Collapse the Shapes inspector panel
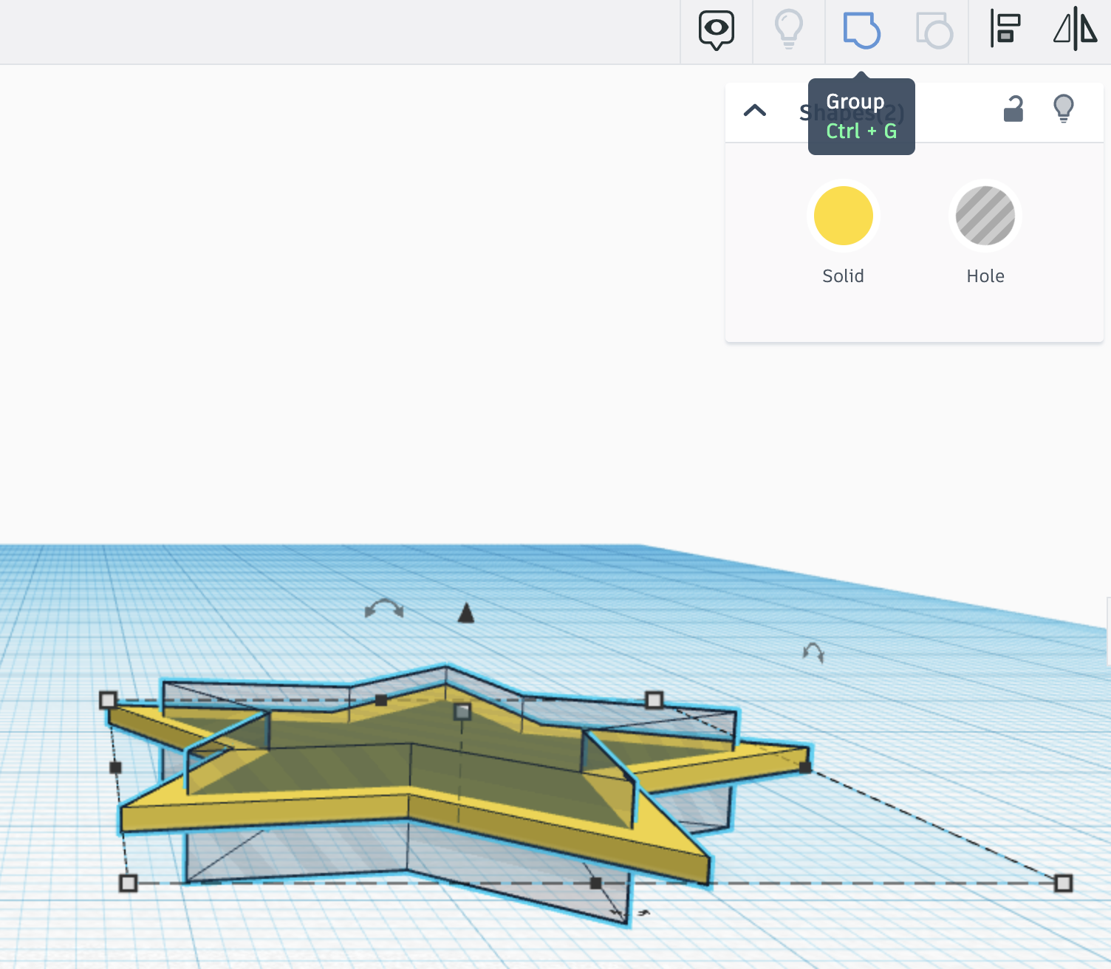The image size is (1111, 969). point(756,111)
